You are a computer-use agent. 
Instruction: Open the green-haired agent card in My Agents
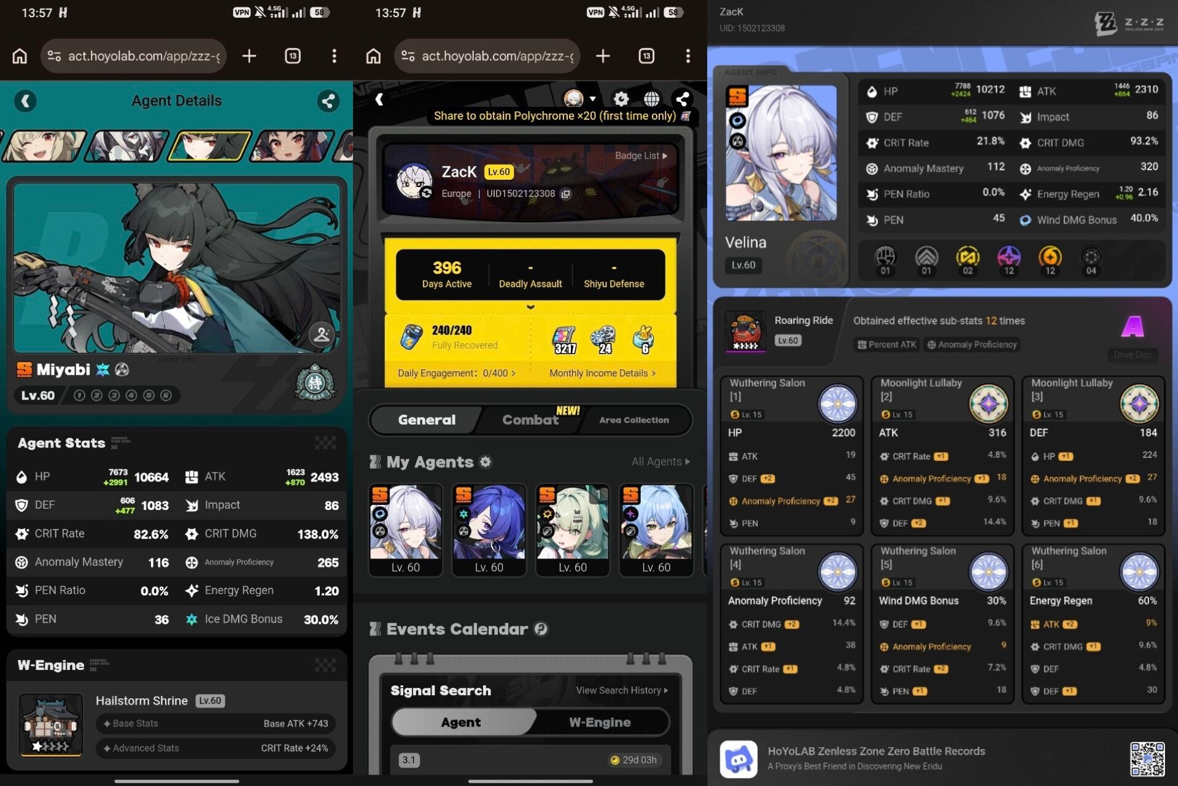click(573, 530)
